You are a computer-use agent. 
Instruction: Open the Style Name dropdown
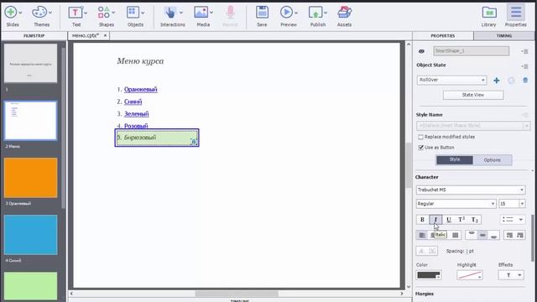tap(473, 126)
